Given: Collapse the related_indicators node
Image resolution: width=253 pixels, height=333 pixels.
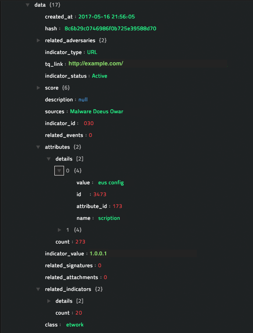Looking at the screenshot, I should (38, 289).
